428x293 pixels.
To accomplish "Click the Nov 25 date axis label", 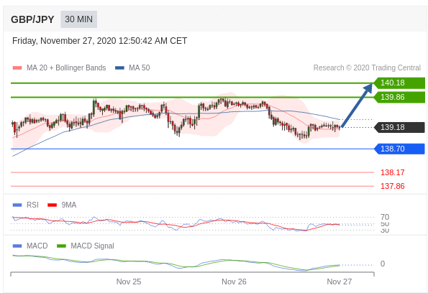I will point(129,282).
